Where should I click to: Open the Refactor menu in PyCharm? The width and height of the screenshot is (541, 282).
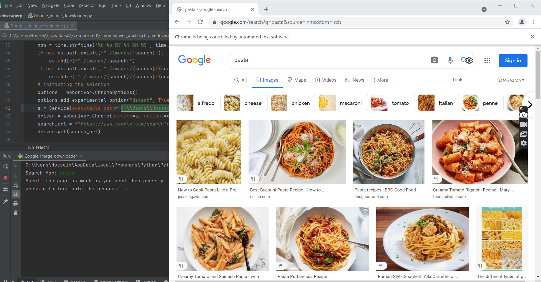(x=86, y=5)
